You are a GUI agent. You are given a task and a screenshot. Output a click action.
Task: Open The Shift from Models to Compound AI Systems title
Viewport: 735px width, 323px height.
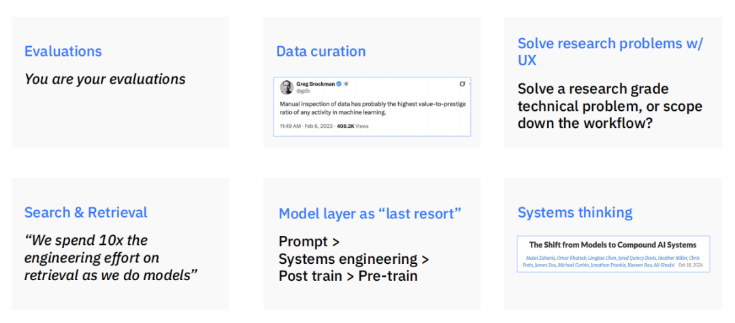[612, 245]
